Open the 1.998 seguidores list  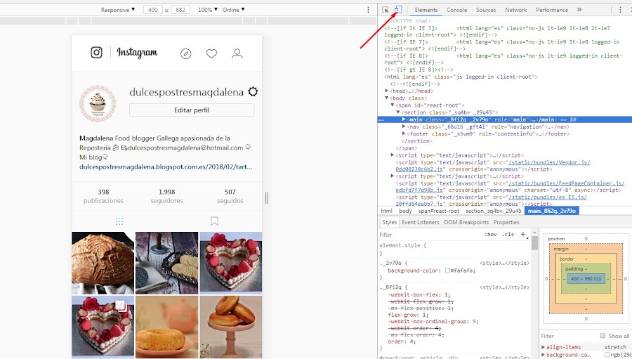click(167, 196)
